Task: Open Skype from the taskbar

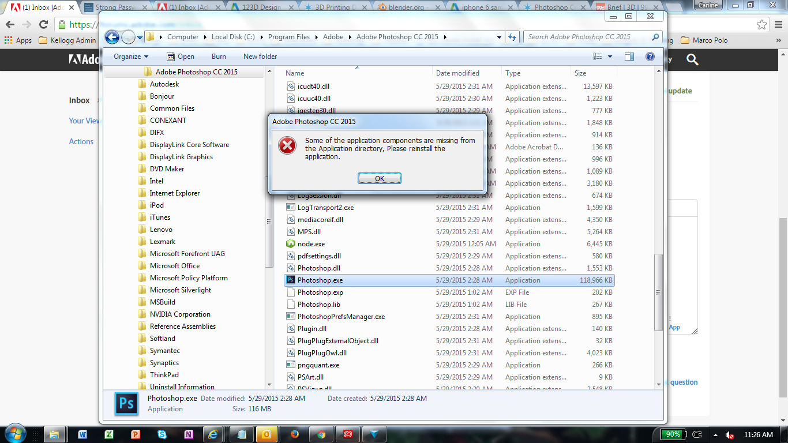Action: pyautogui.click(x=162, y=434)
